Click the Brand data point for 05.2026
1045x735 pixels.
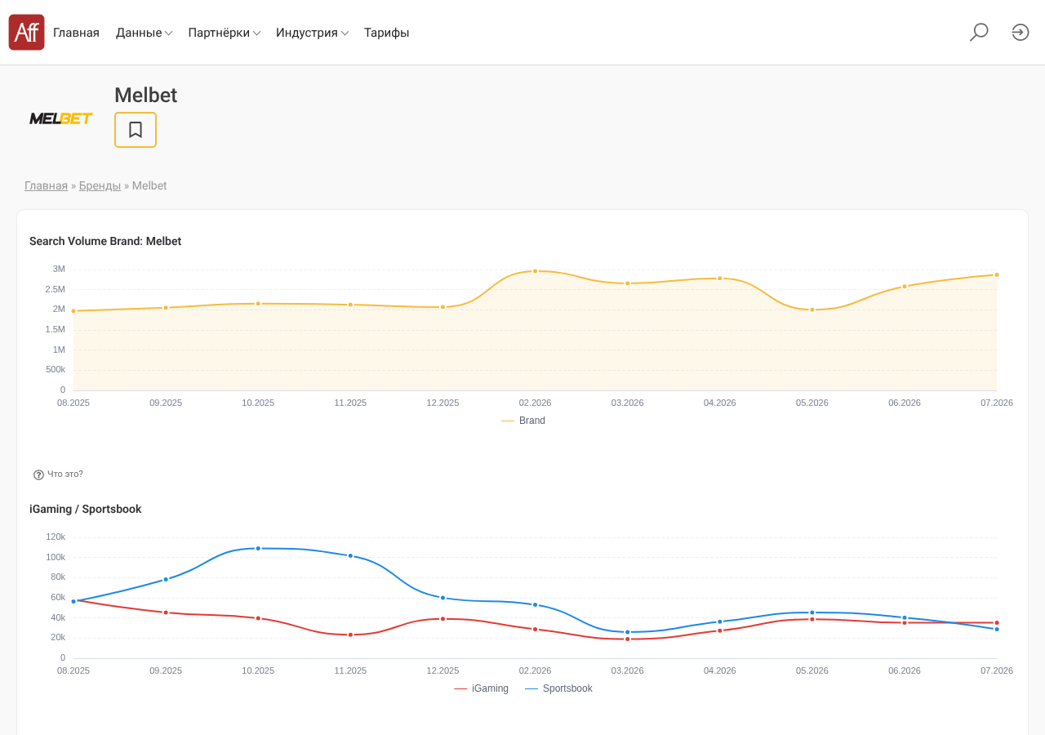(x=812, y=310)
